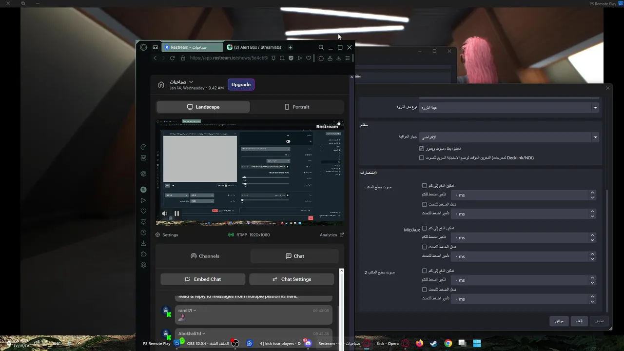The width and height of the screenshot is (624, 351).
Task: Open Firefox from the taskbar
Action: pyautogui.click(x=419, y=343)
